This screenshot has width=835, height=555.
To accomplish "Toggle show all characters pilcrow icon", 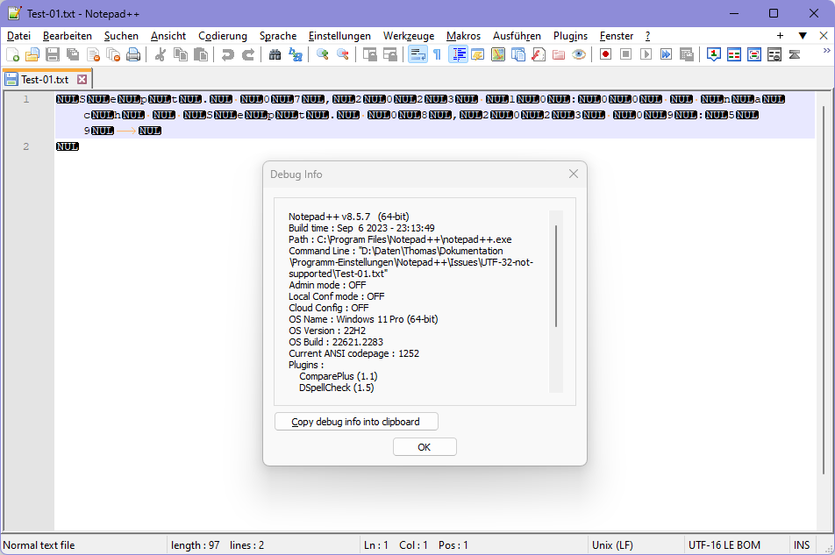I will click(437, 54).
